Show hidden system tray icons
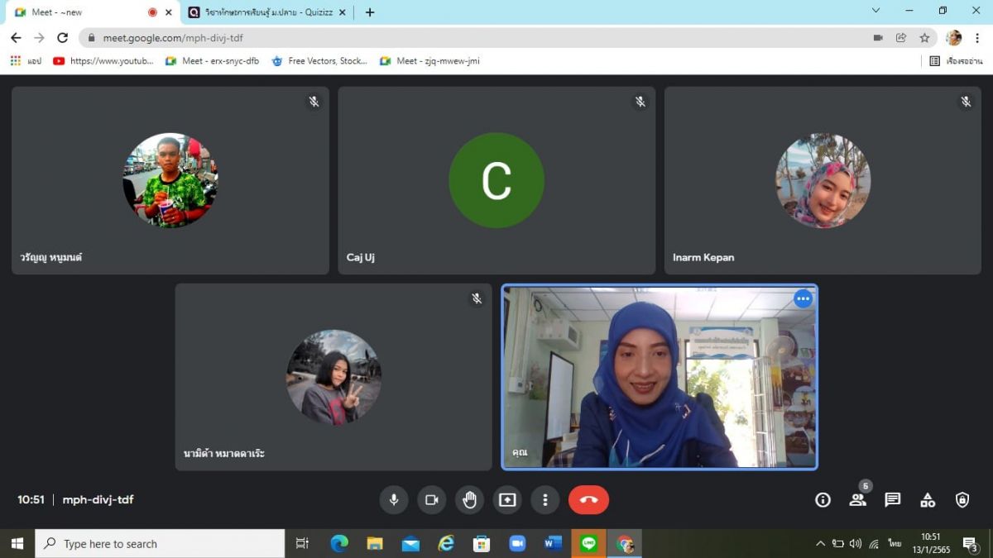The width and height of the screenshot is (993, 558). (x=820, y=544)
